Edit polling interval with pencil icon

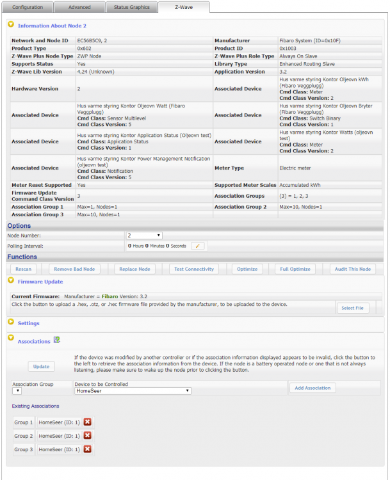click(198, 246)
